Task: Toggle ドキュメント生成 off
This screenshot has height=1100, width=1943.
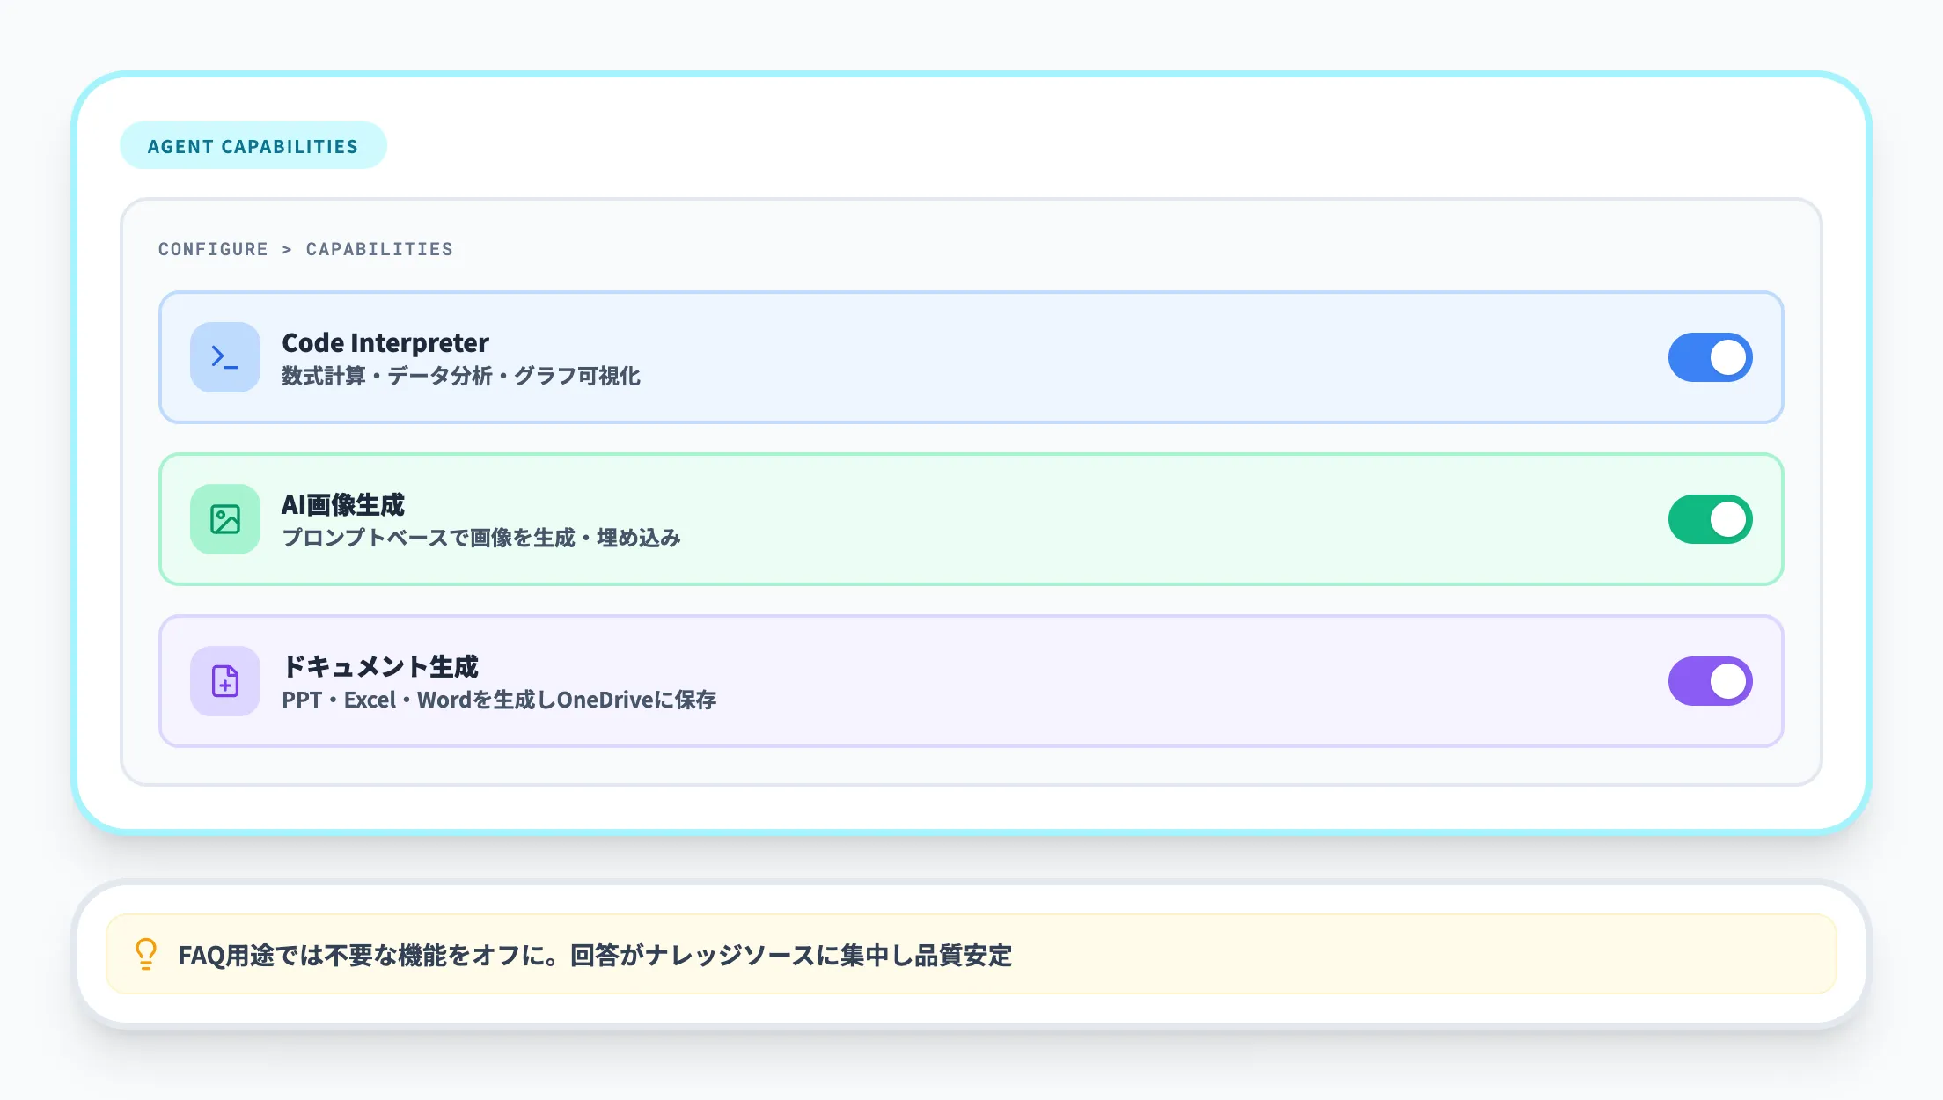Action: 1710,681
